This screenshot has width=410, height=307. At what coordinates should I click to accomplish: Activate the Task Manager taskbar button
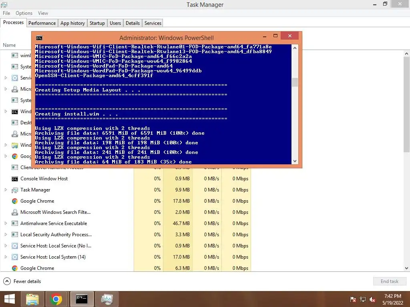tap(107, 299)
